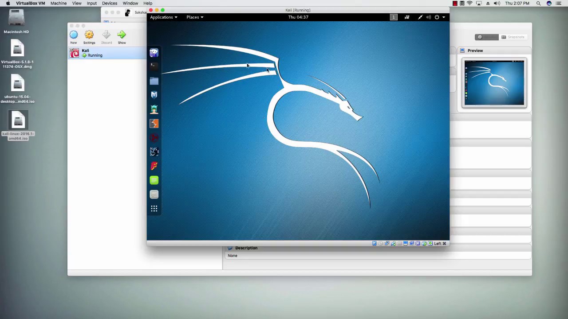This screenshot has width=568, height=319.
Task: Click the Kali preview thumbnail
Action: tap(494, 83)
